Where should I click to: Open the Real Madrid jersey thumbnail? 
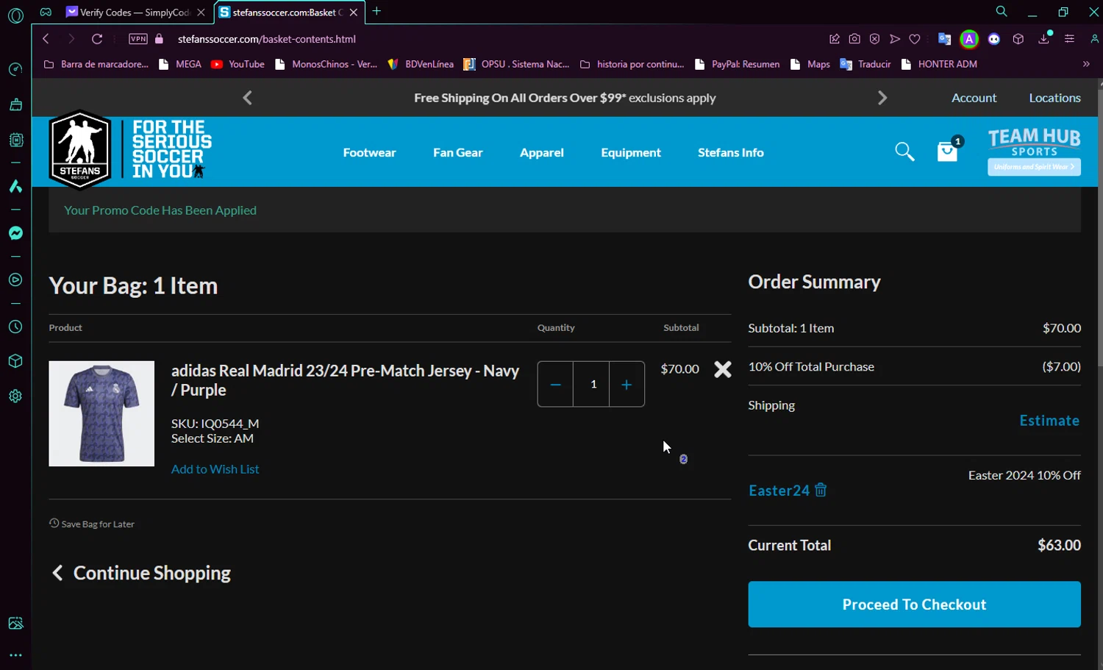pyautogui.click(x=101, y=413)
